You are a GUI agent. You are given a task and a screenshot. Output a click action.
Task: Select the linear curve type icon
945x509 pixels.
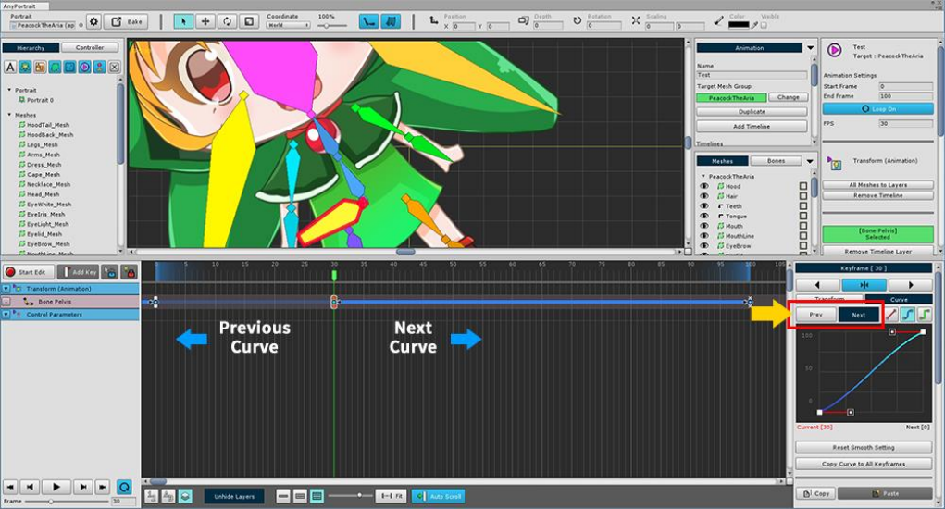point(890,315)
